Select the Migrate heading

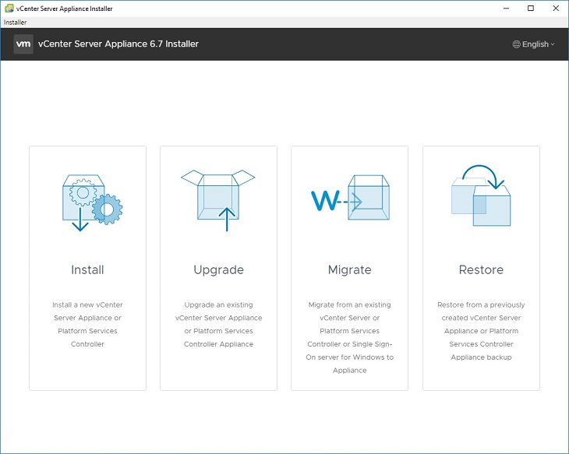349,270
